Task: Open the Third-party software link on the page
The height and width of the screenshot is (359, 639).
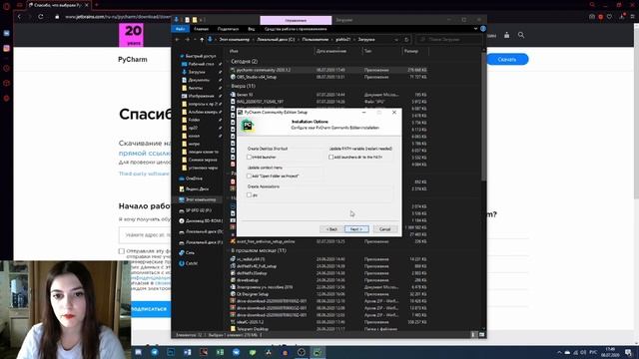Action: 144,174
